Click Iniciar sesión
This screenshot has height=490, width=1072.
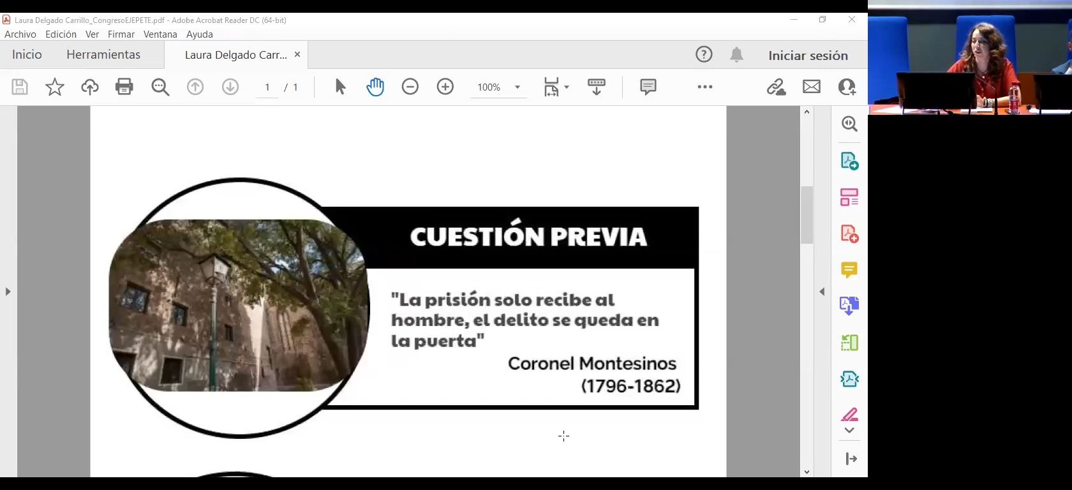coord(808,56)
